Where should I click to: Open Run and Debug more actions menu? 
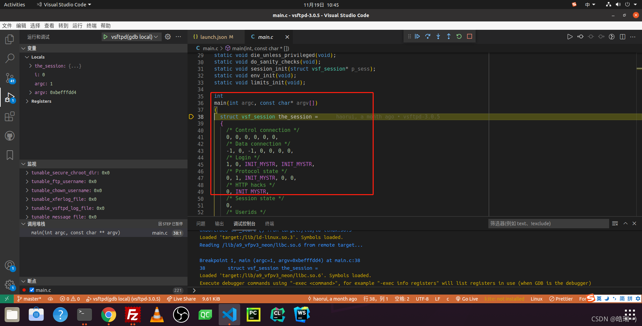178,37
